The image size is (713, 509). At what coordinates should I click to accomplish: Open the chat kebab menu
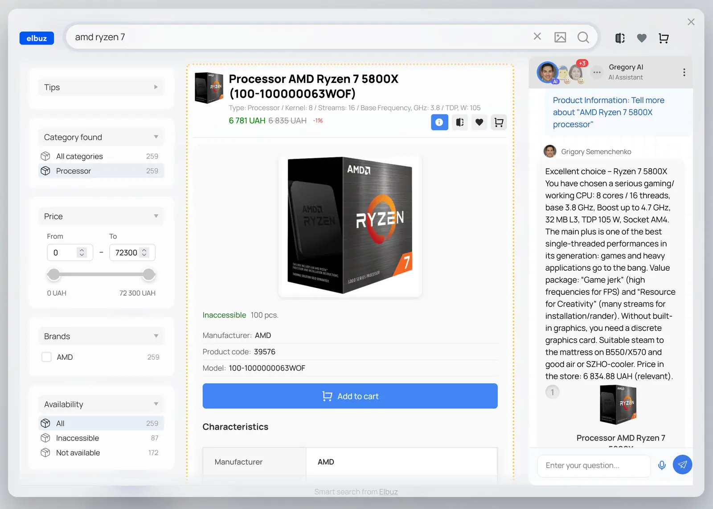tap(684, 72)
